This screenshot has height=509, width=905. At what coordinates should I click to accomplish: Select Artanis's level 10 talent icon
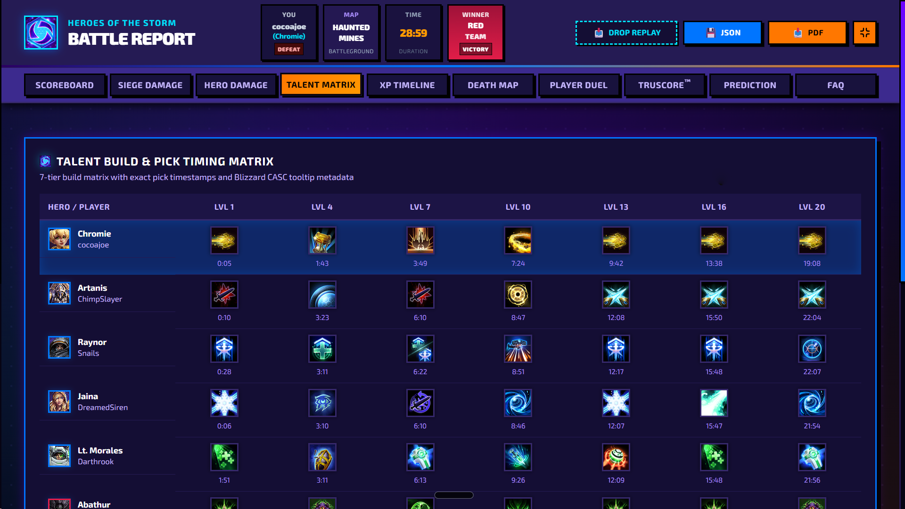point(518,295)
